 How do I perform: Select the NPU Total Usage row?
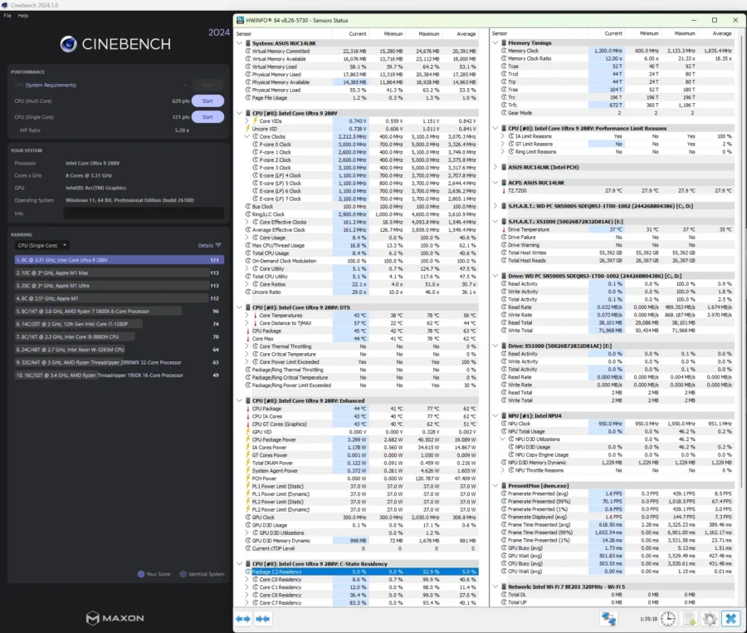point(617,431)
